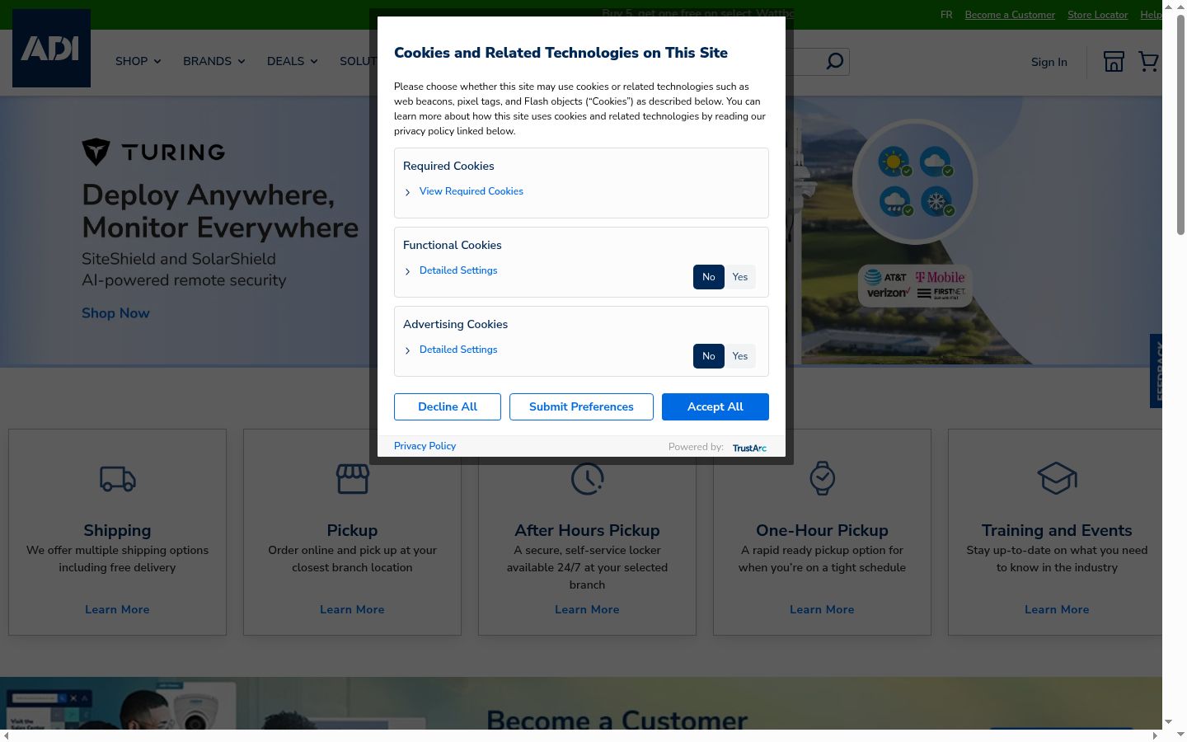Screen dimensions: 1187x742
Task: Set Functional Cookies to No
Action: [709, 277]
